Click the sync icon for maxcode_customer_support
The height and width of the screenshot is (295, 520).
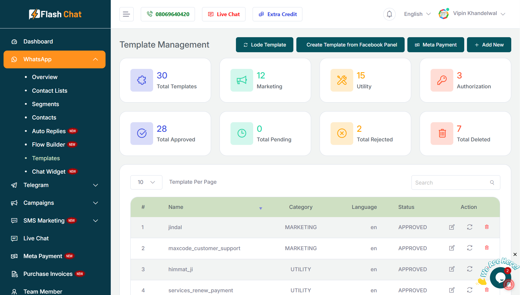[x=469, y=248]
